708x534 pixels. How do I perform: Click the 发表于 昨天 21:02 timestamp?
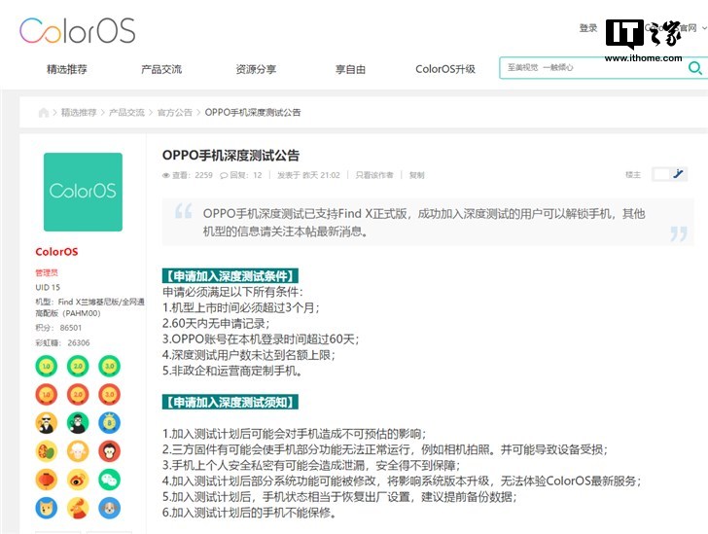pyautogui.click(x=309, y=175)
